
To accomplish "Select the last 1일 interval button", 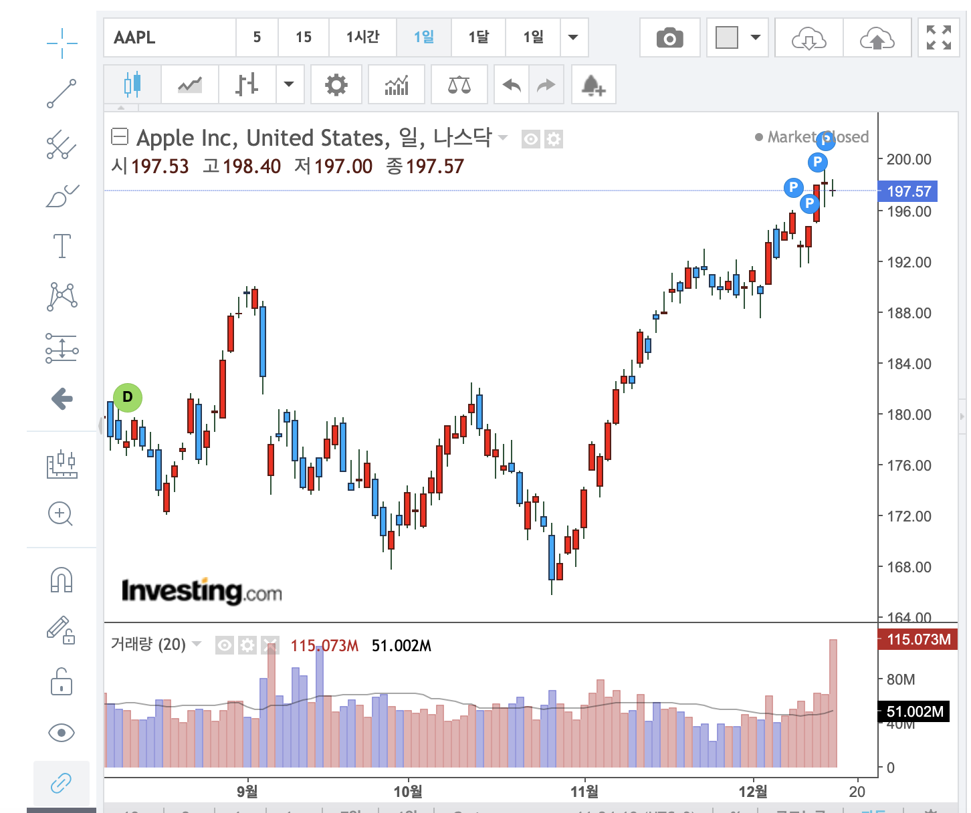I will (x=533, y=37).
